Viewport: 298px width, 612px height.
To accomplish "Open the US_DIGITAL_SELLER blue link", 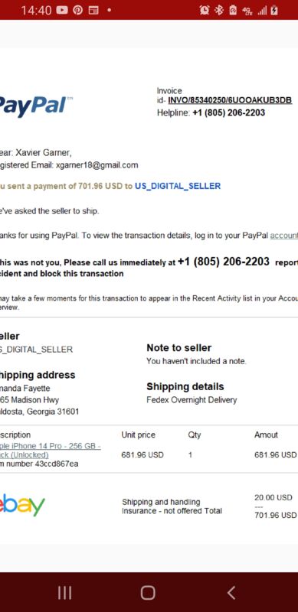I will 178,186.
